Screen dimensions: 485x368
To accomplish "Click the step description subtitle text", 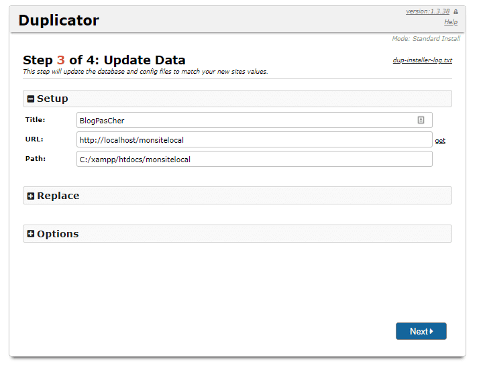I will point(146,71).
